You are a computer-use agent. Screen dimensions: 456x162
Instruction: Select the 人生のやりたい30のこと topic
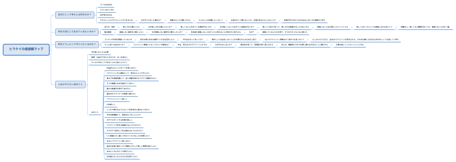tap(70, 84)
